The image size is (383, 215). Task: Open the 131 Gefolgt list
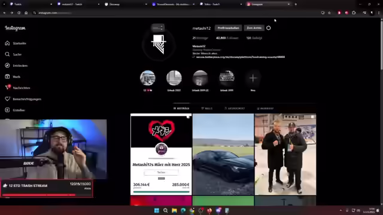coord(254,38)
